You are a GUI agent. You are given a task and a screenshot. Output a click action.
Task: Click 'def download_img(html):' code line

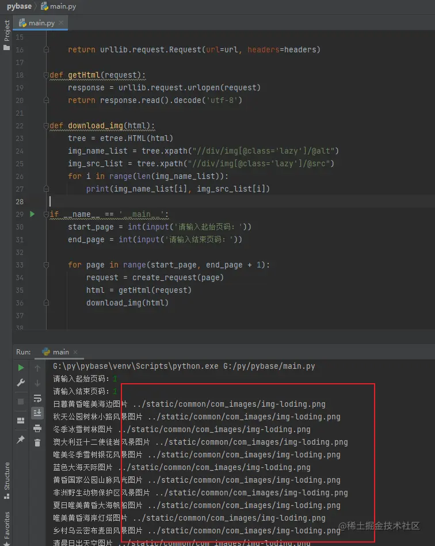[102, 125]
